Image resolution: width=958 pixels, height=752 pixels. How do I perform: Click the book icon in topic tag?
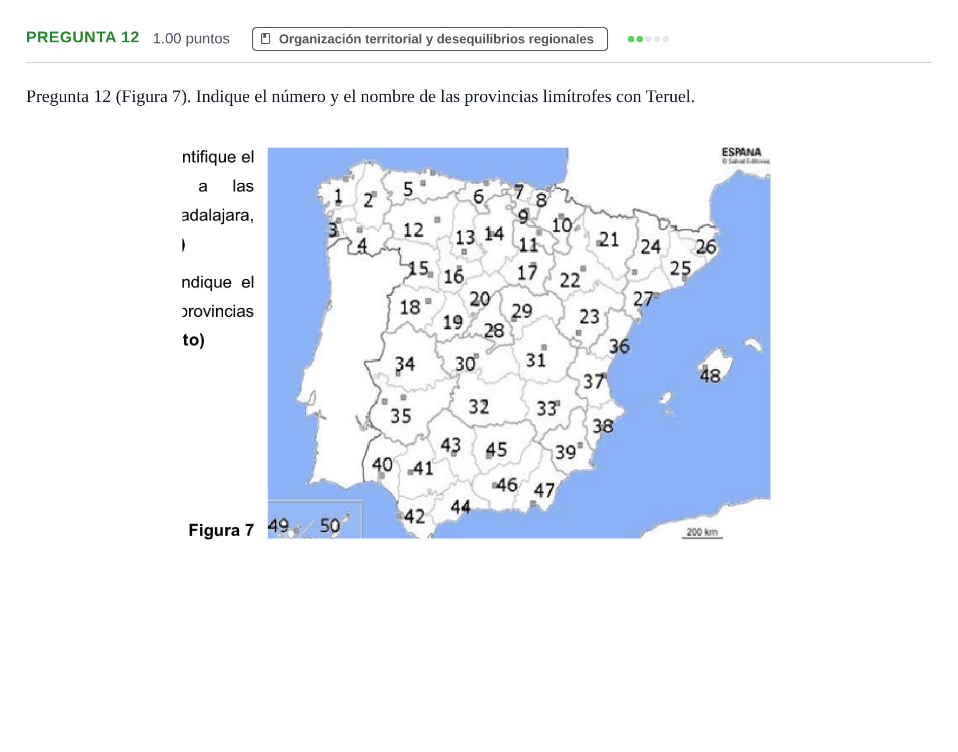266,39
